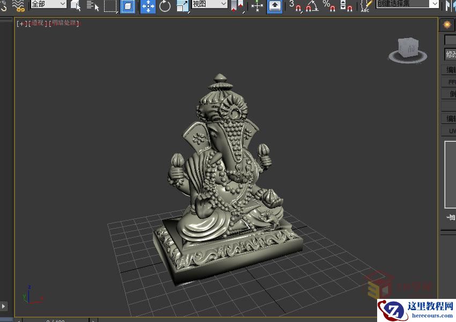Click the Use Pivot Point Center icon
The image size is (456, 322).
[237, 6]
